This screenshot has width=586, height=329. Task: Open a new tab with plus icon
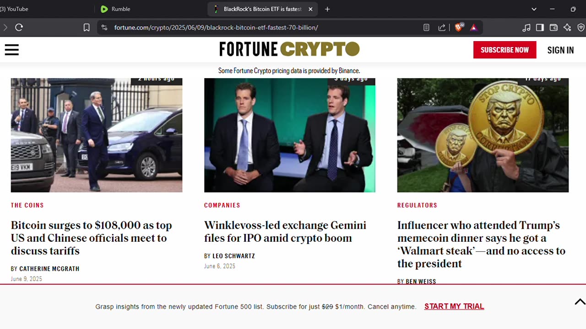click(x=327, y=9)
